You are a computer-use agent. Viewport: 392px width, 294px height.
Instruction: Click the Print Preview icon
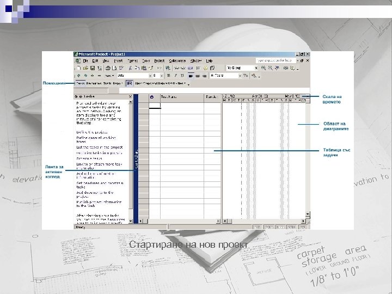[x=114, y=68]
